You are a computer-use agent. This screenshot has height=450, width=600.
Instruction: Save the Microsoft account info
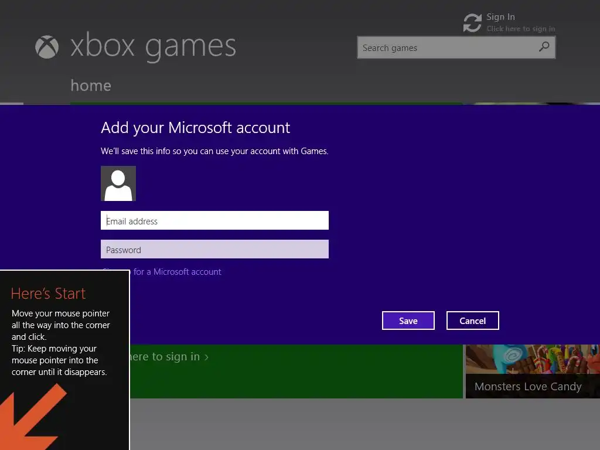(x=408, y=321)
